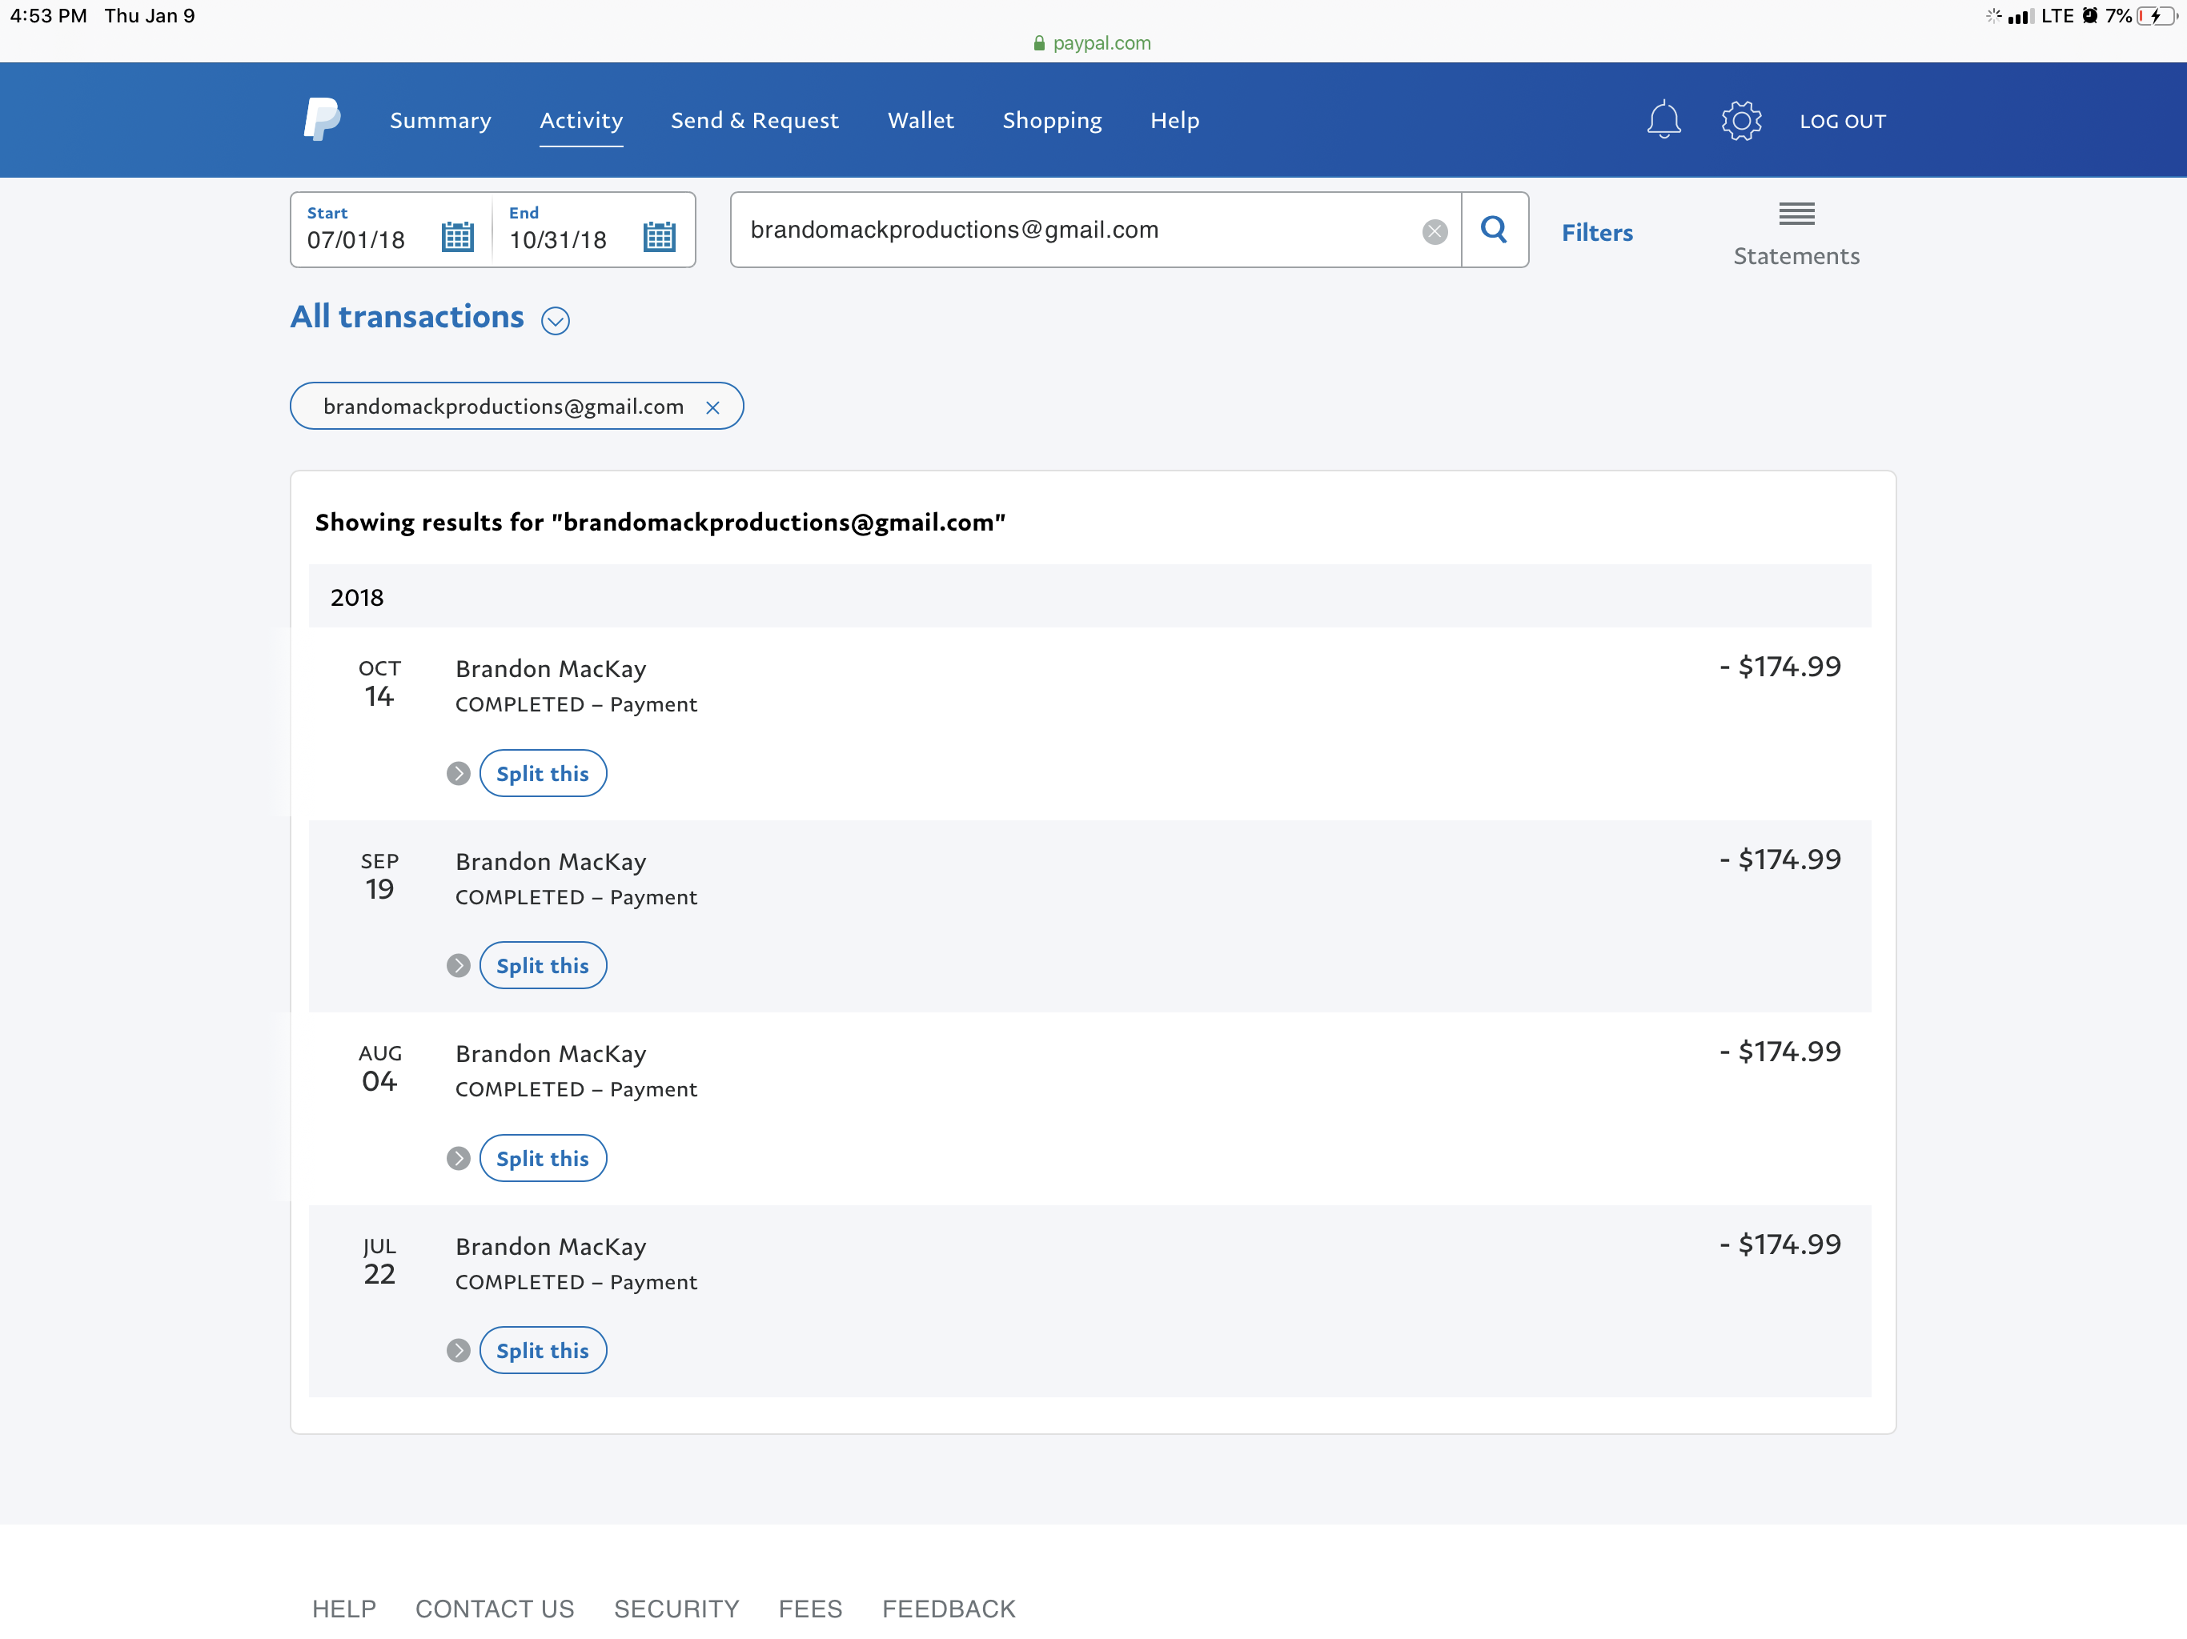Select Activity tab
2187x1639 pixels.
tap(581, 119)
